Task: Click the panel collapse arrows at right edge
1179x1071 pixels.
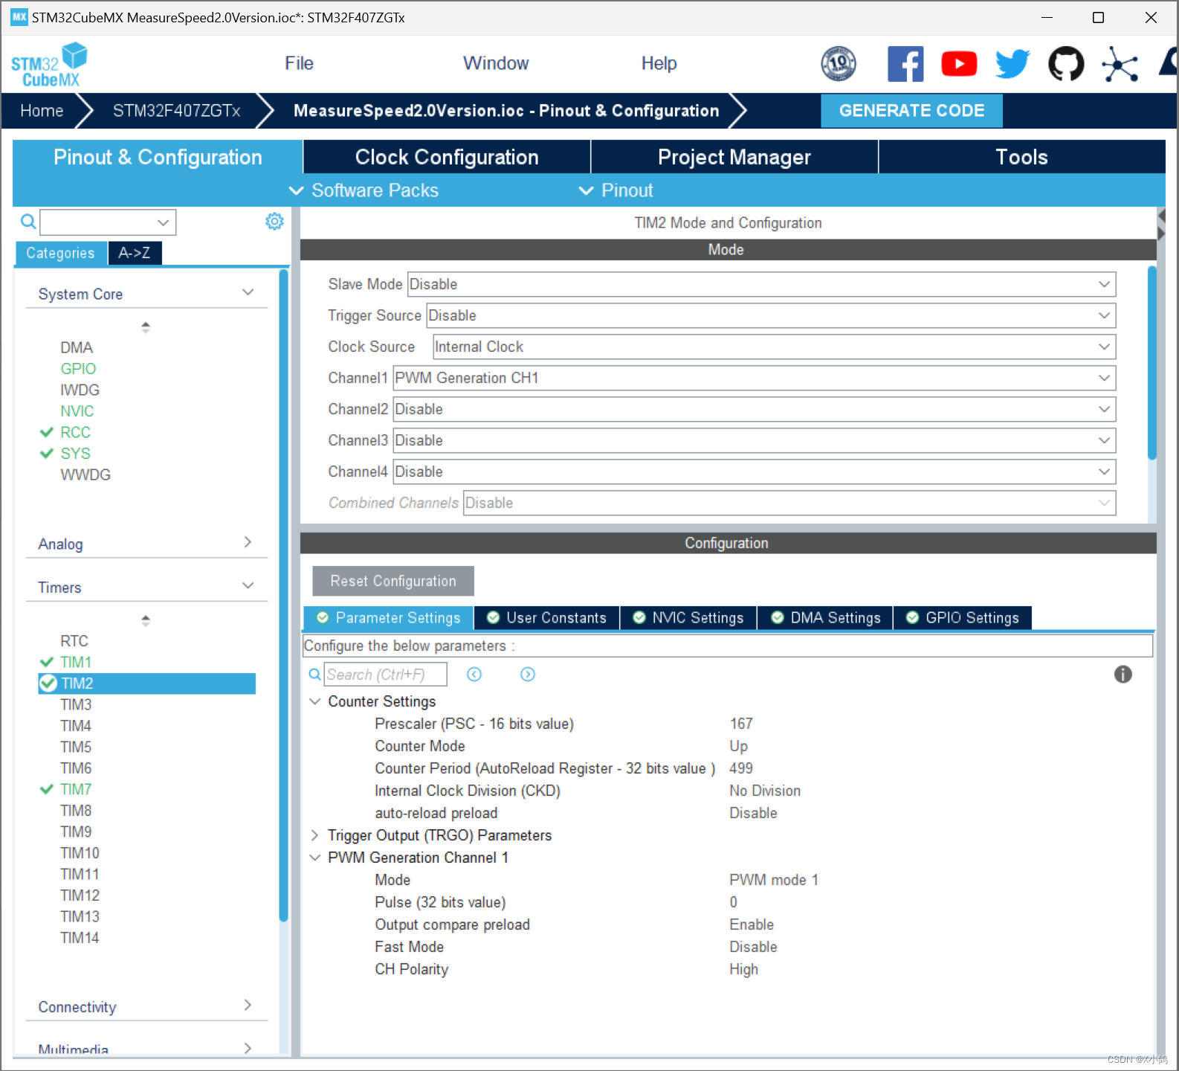Action: click(x=1161, y=224)
